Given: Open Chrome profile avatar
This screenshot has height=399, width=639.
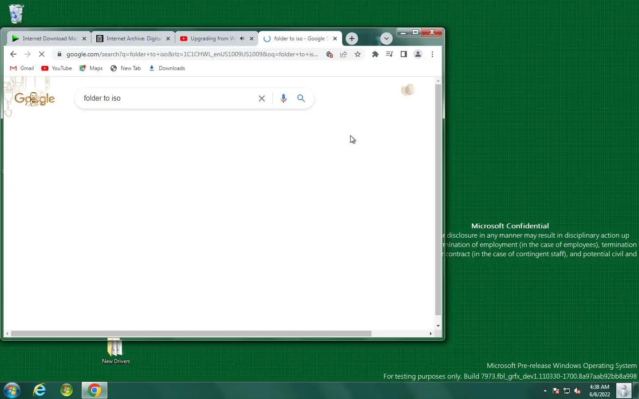Looking at the screenshot, I should coord(418,54).
